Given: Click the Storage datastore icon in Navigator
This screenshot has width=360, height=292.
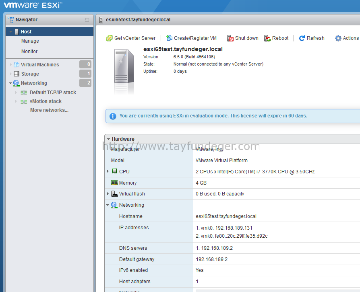Looking at the screenshot, I should point(17,74).
